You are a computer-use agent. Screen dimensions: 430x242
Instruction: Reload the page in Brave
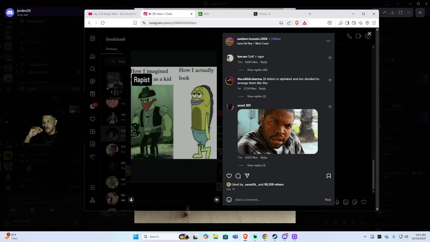pos(103,23)
